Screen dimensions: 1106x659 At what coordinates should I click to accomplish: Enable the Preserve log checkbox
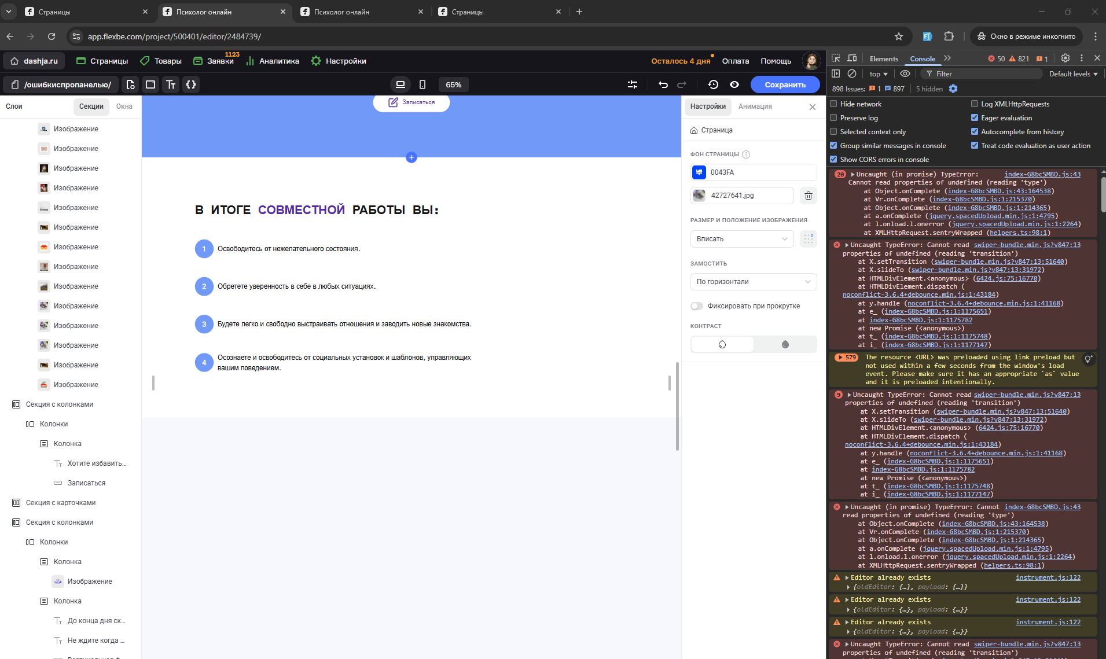[x=834, y=118]
